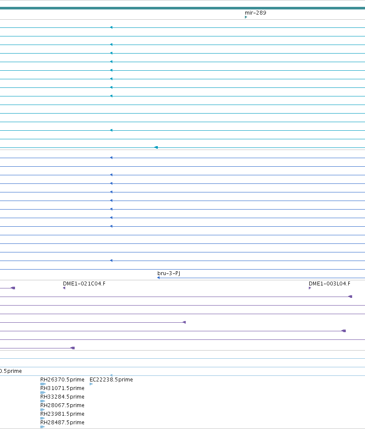Select the DME1-021C04.F label
This screenshot has height=429, width=365.
[84, 284]
